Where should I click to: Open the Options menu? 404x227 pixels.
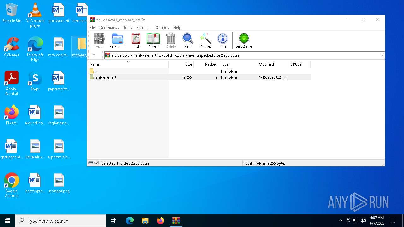click(162, 28)
